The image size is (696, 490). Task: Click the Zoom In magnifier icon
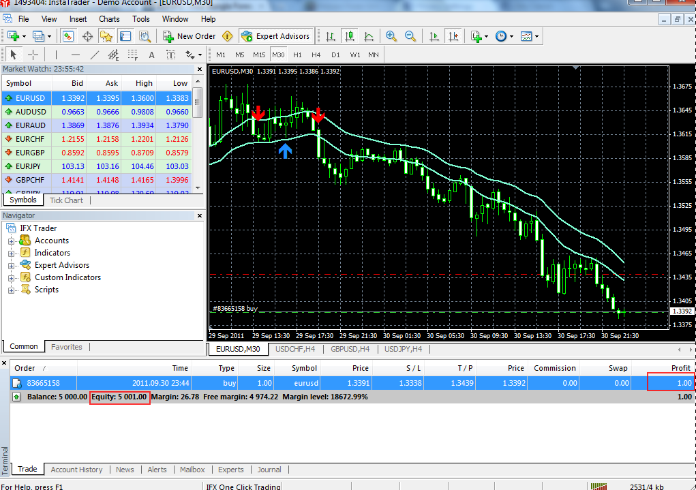pos(391,36)
